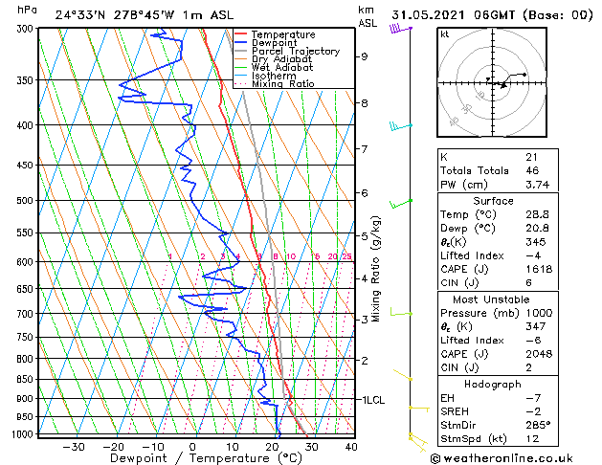Click the Hodograph section heading
602x465 pixels.
493,385
